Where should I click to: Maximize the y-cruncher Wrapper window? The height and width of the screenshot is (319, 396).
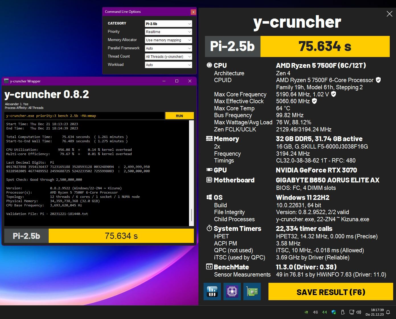click(177, 81)
